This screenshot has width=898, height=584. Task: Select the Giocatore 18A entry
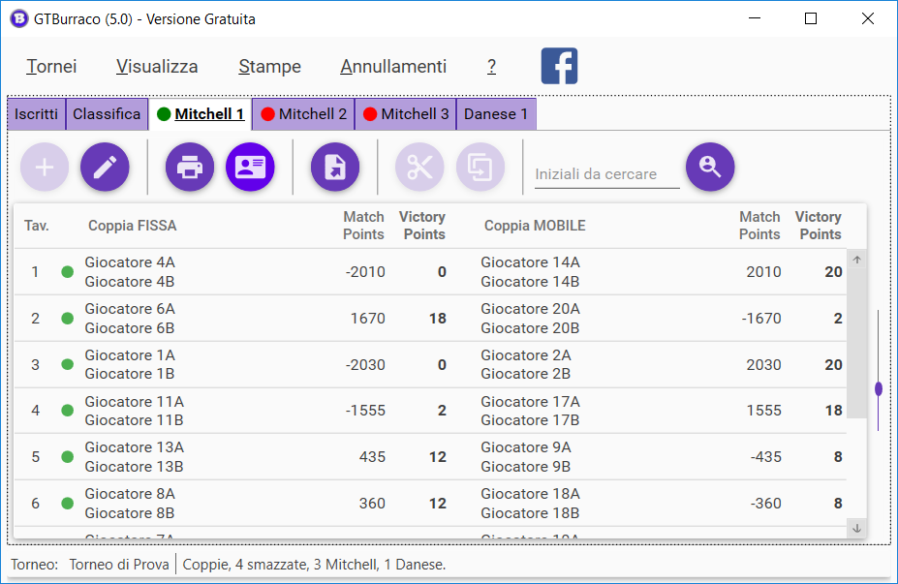pos(530,494)
